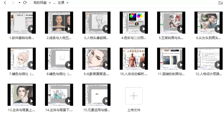Viewport: 224px width, 116px height.
Task: Click the 上传文件 label
Action: 134,110
